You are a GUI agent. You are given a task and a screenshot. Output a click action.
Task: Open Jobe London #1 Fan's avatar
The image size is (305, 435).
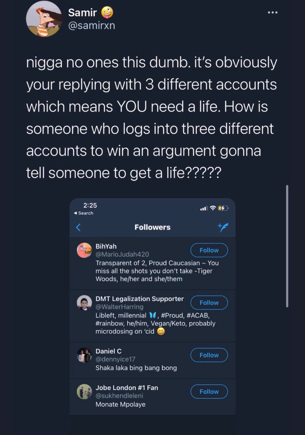click(84, 392)
